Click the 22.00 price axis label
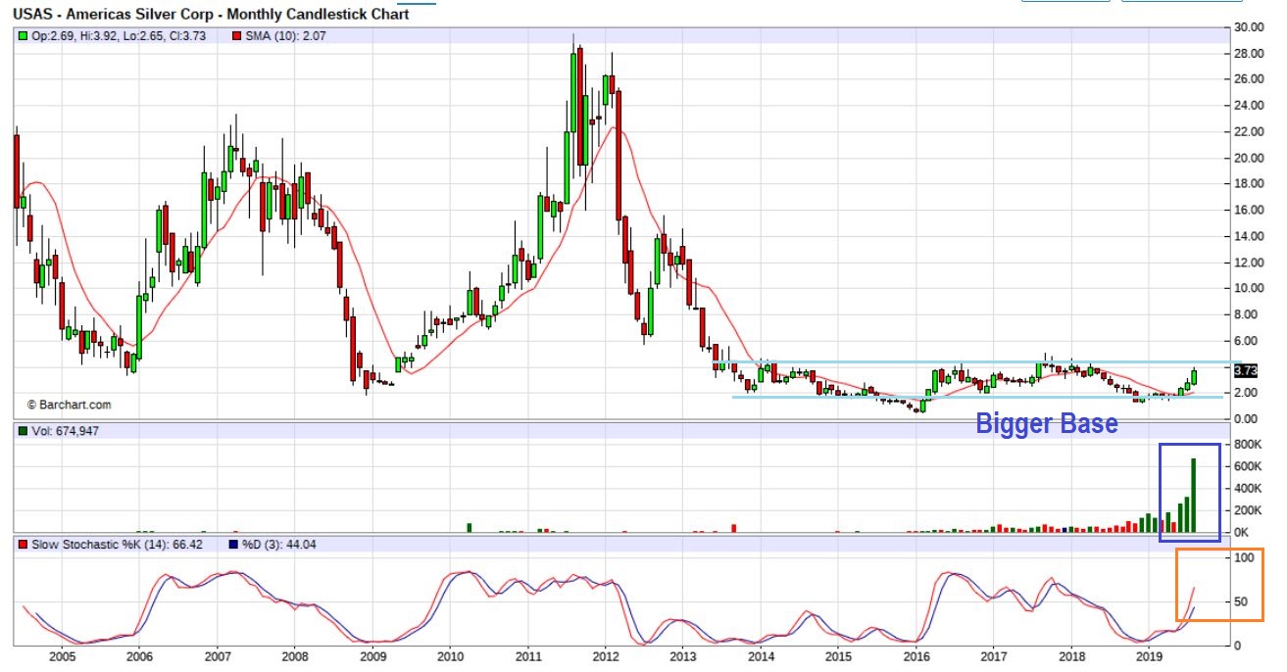Screen dimensions: 1287x672 coord(1247,131)
